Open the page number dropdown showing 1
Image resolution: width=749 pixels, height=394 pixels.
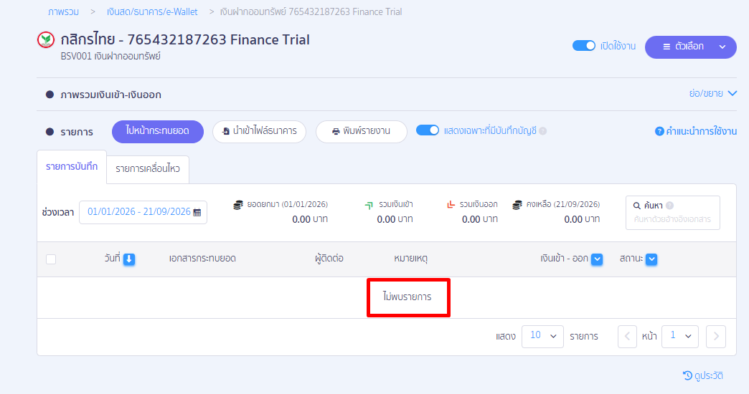[680, 336]
